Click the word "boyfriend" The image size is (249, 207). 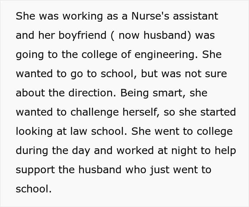(x=83, y=35)
